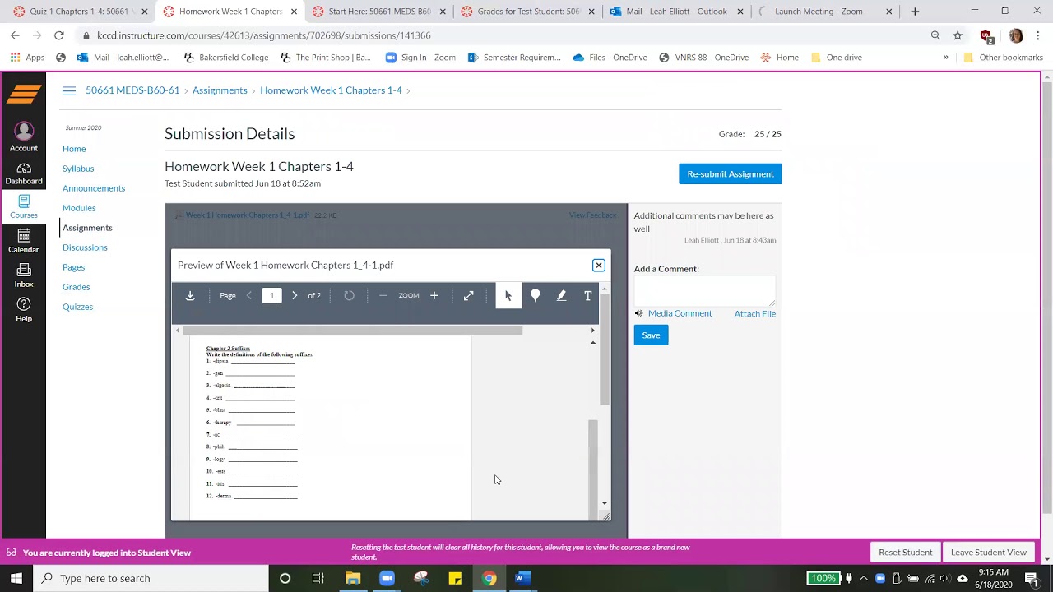1053x592 pixels.
Task: Switch to Launch Meeting - Zoom tab
Action: coord(825,12)
